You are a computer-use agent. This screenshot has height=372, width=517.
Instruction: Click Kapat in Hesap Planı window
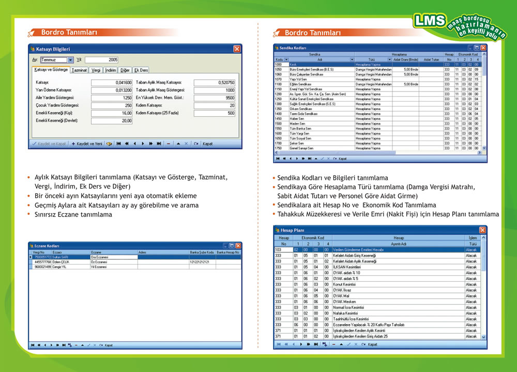373,344
